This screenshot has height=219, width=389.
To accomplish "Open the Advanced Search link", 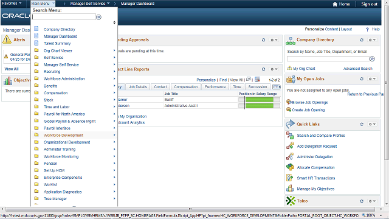I will point(358,69).
